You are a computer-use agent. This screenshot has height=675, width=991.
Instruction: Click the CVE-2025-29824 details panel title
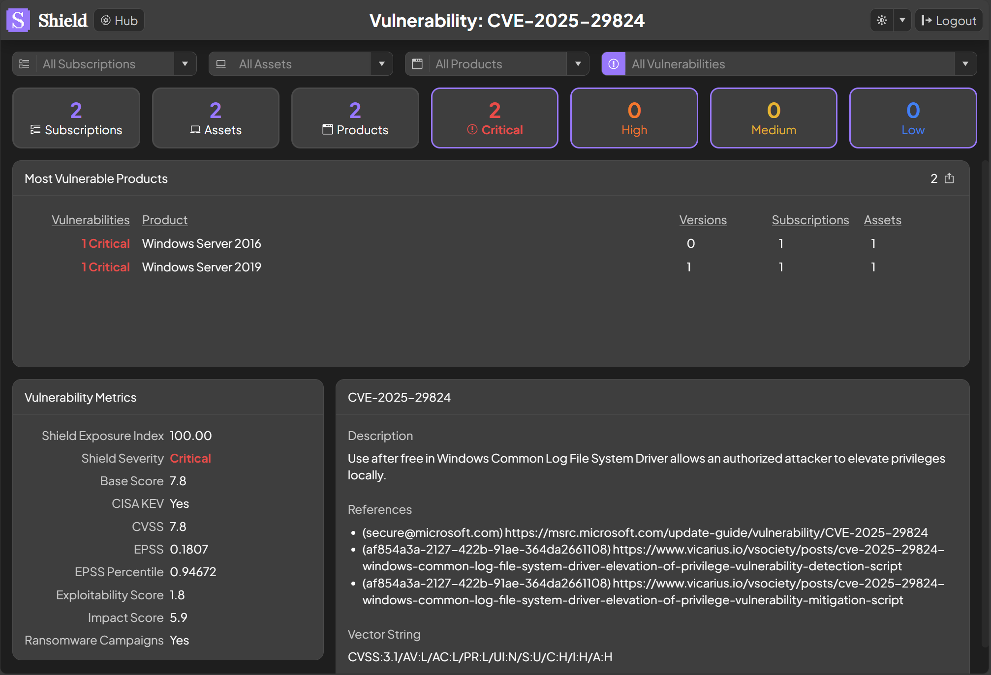[399, 397]
